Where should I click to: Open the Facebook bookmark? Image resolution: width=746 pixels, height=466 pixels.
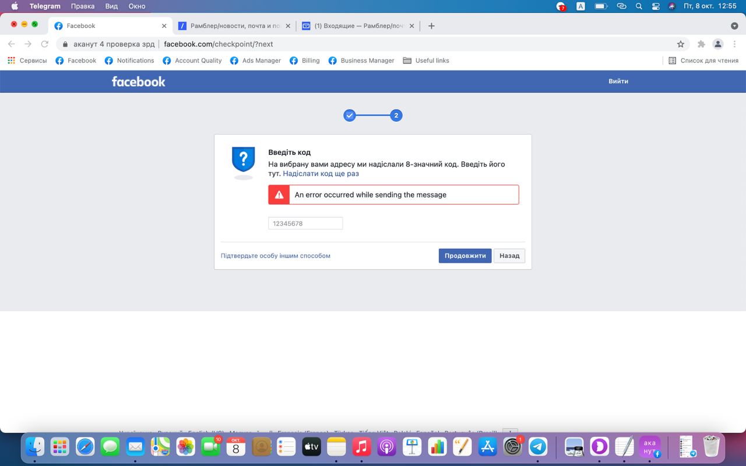click(76, 61)
